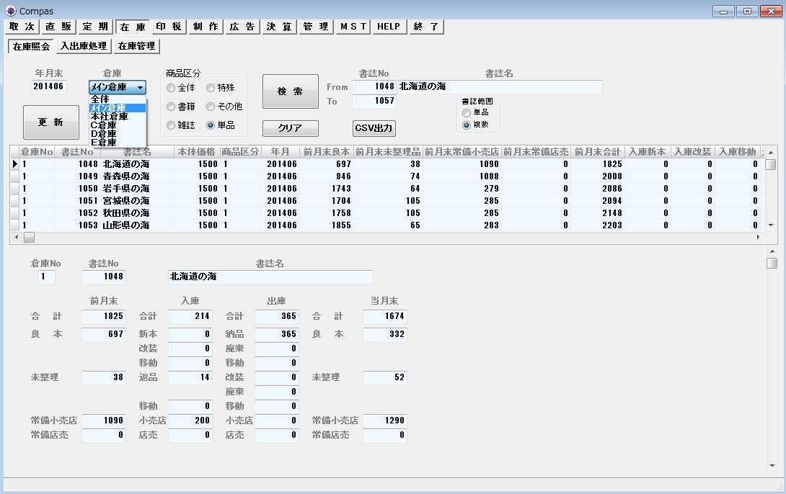This screenshot has width=786, height=494.
Task: Click the 当月末 合計 field showing 1674
Action: tap(385, 316)
